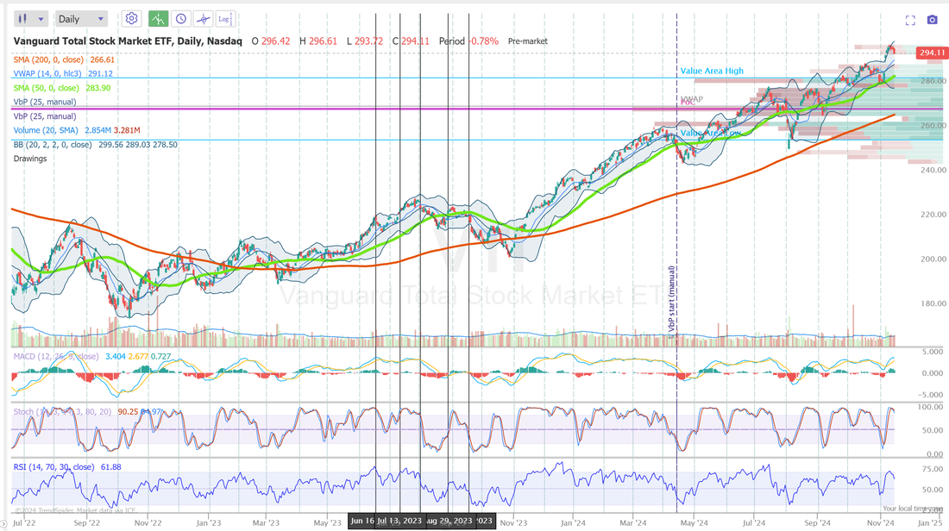Click the Vanguard Total Stock Market ETF title
This screenshot has width=949, height=531.
click(128, 41)
